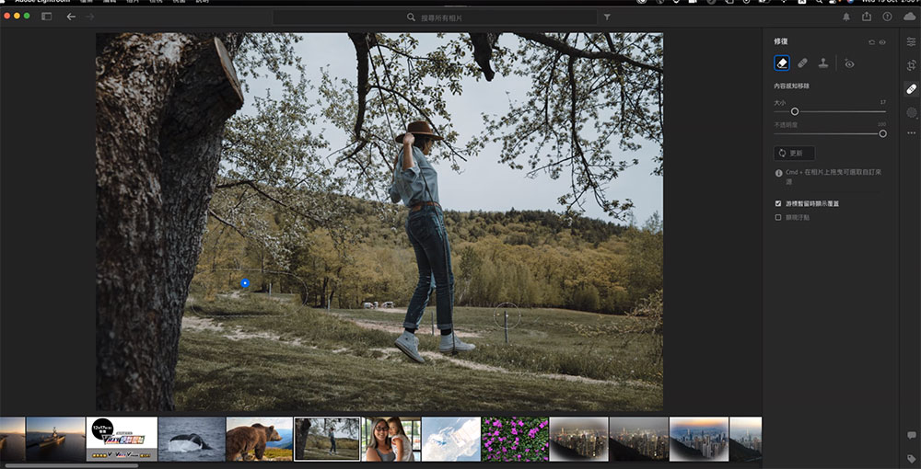Select the Heal bandage tool in panel
Image resolution: width=921 pixels, height=469 pixels.
(x=802, y=63)
